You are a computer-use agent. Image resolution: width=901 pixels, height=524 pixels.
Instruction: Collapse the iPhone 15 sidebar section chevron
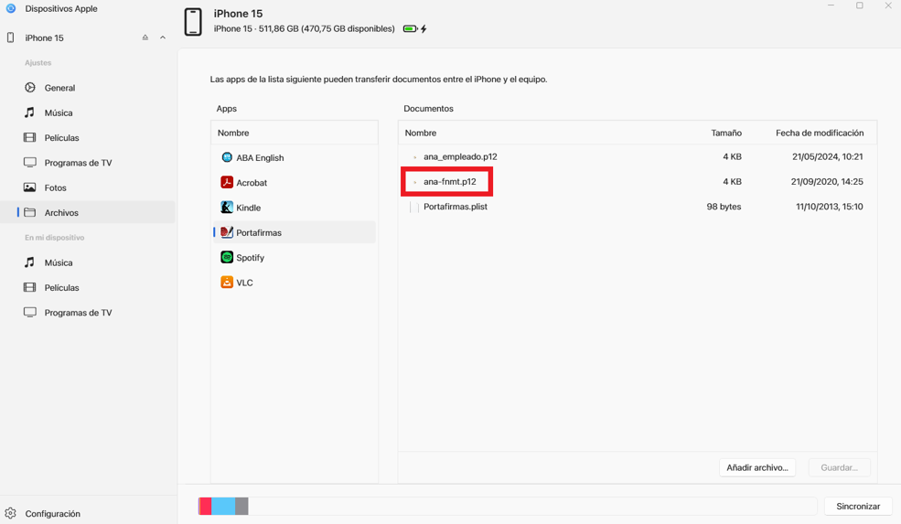pos(163,37)
